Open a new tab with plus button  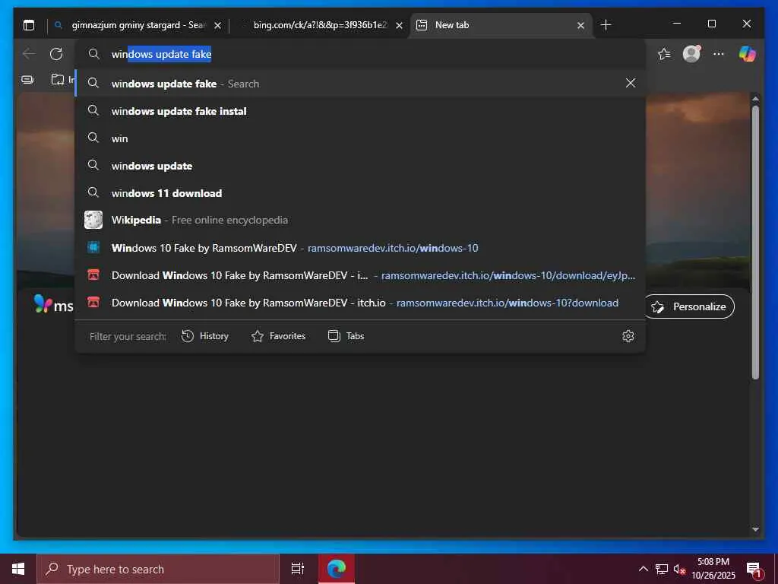[x=606, y=25]
